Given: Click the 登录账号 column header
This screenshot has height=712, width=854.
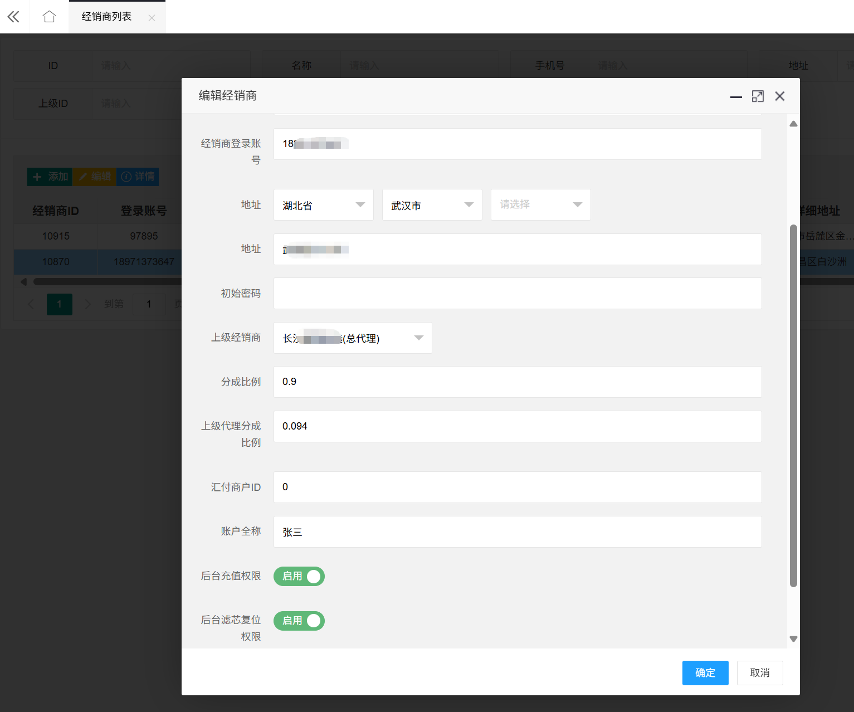Looking at the screenshot, I should click(144, 211).
